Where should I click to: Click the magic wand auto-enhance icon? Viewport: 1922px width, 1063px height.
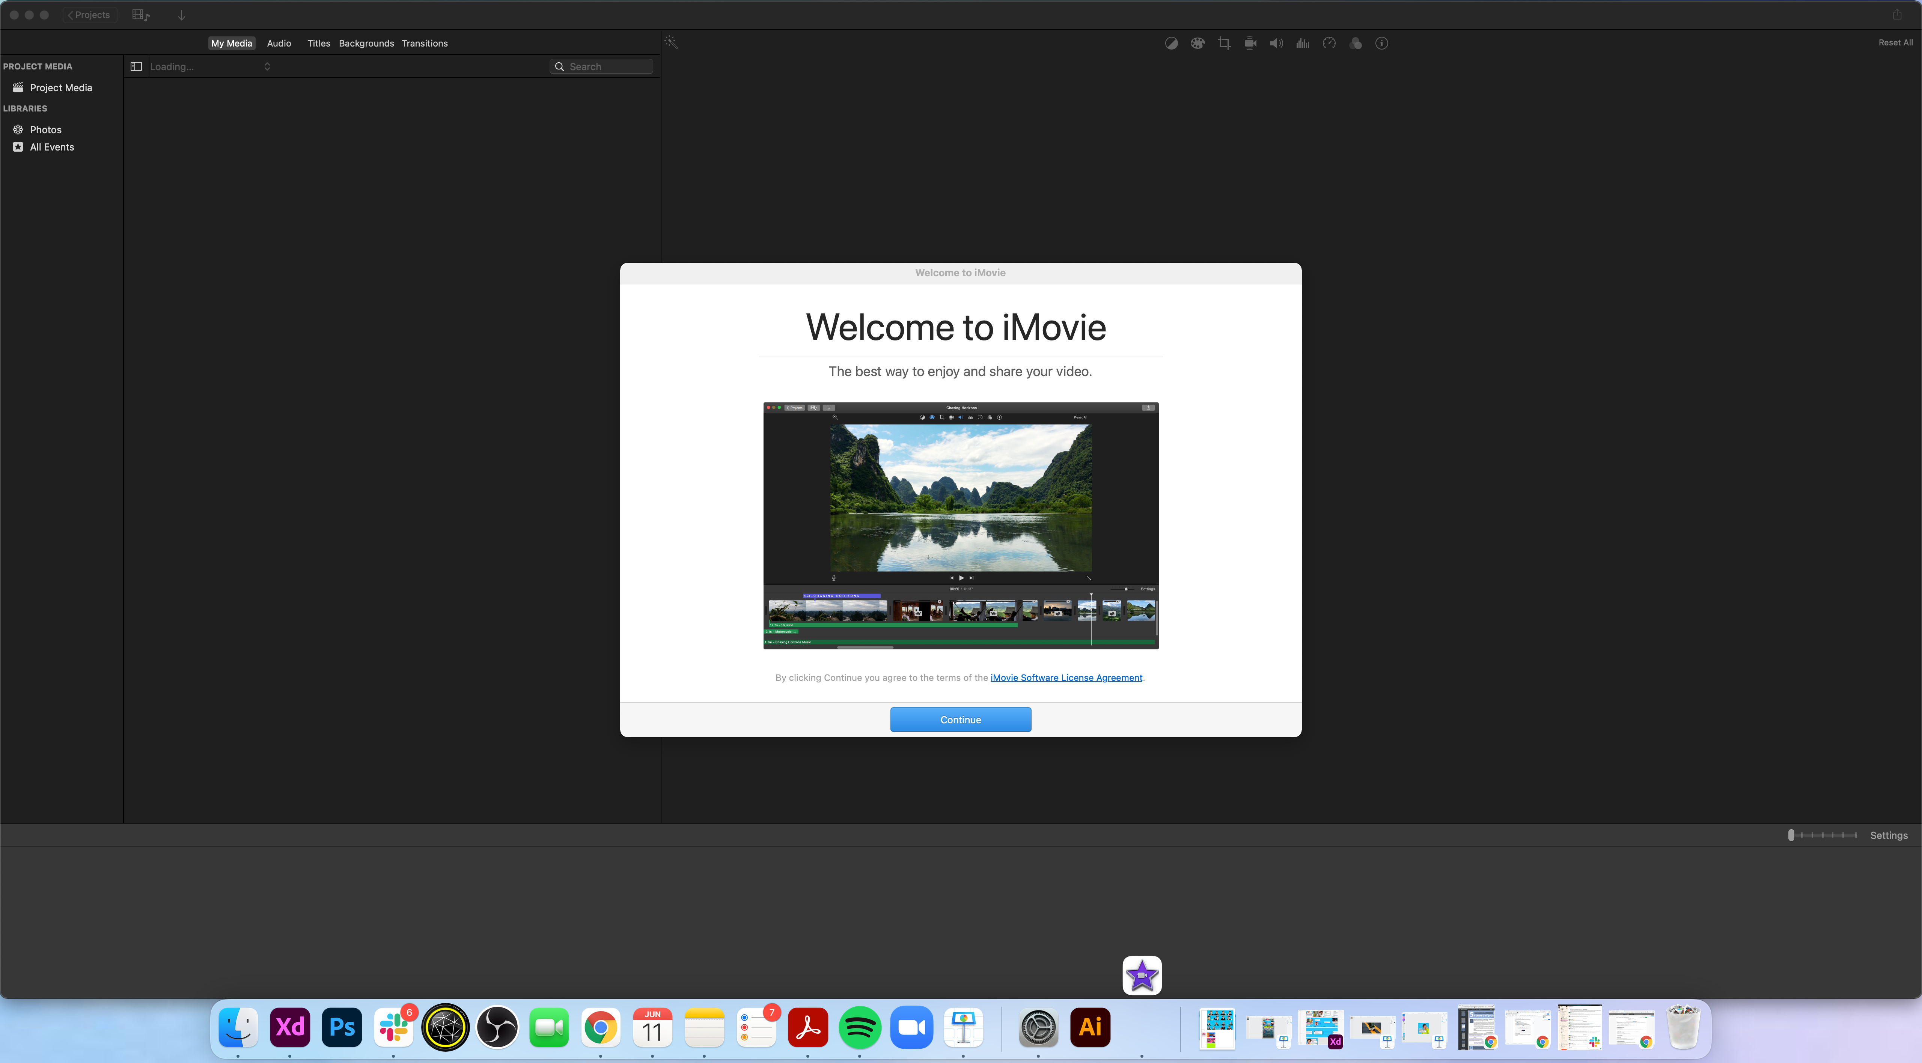click(672, 42)
